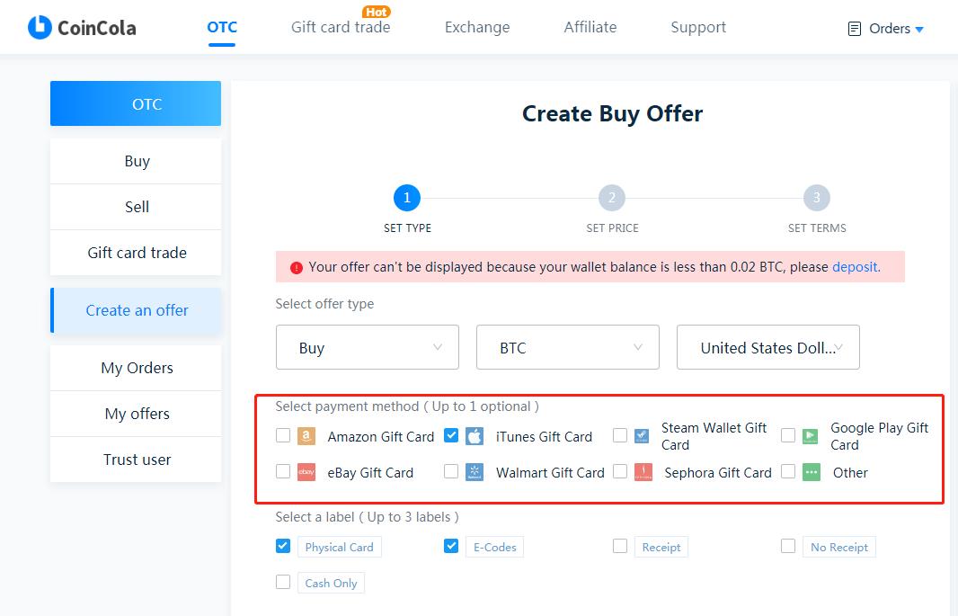Open the BTC cryptocurrency dropdown
This screenshot has height=616, width=958.
click(568, 347)
